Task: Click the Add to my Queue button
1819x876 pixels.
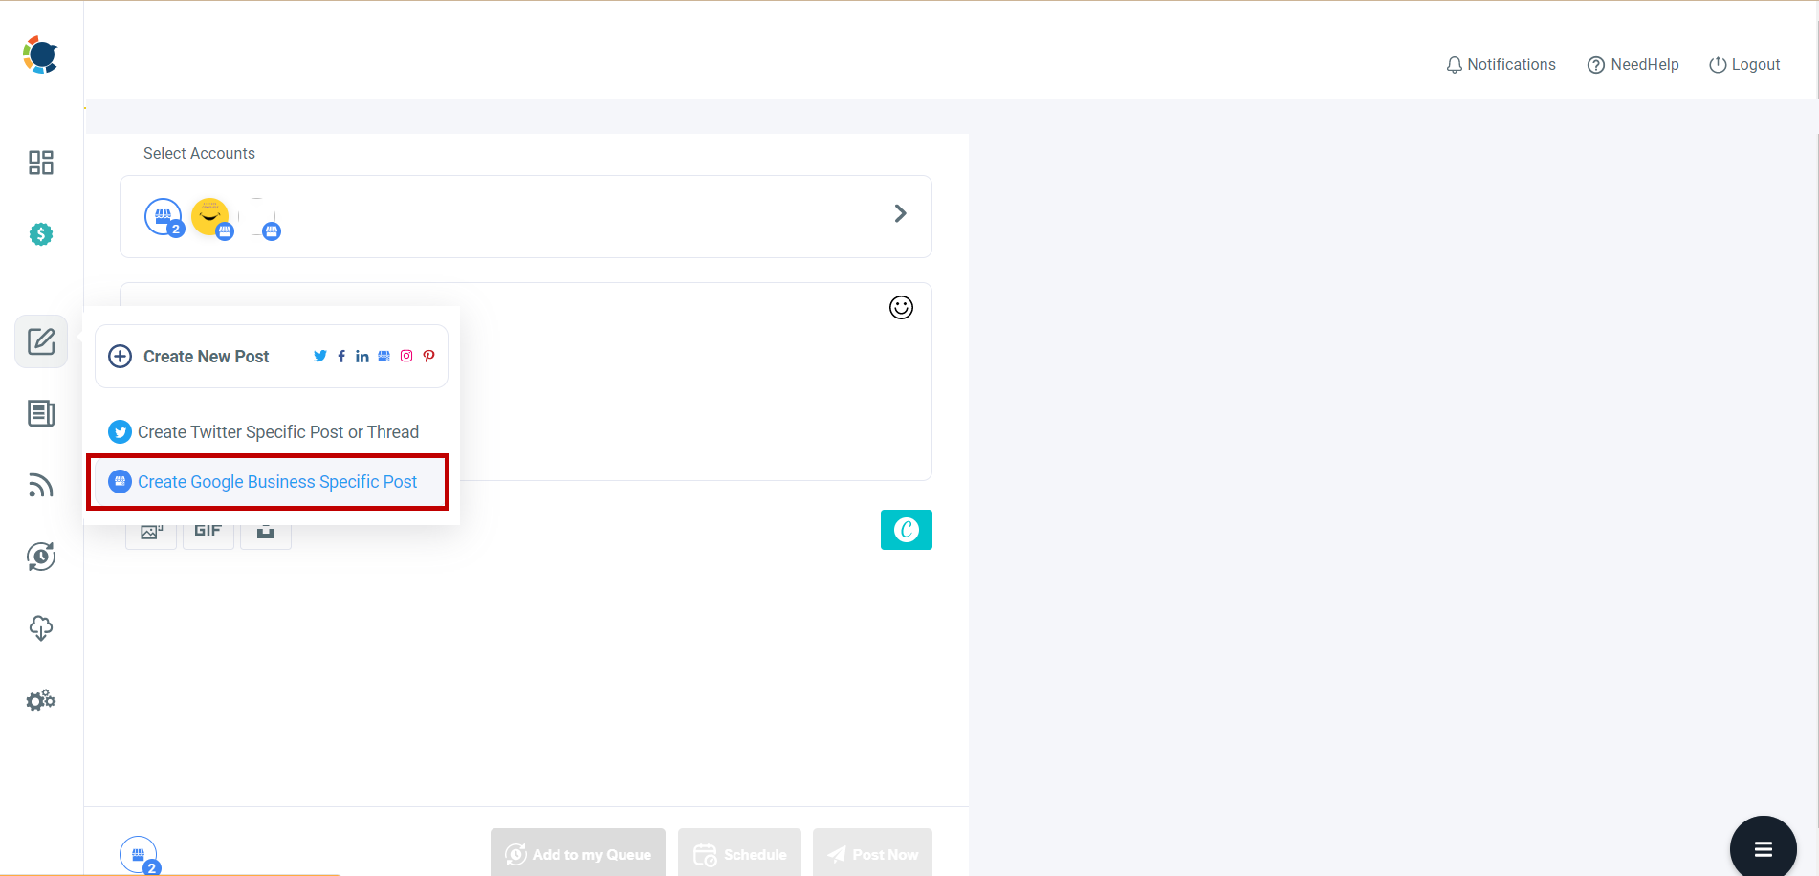Action: [x=578, y=852]
